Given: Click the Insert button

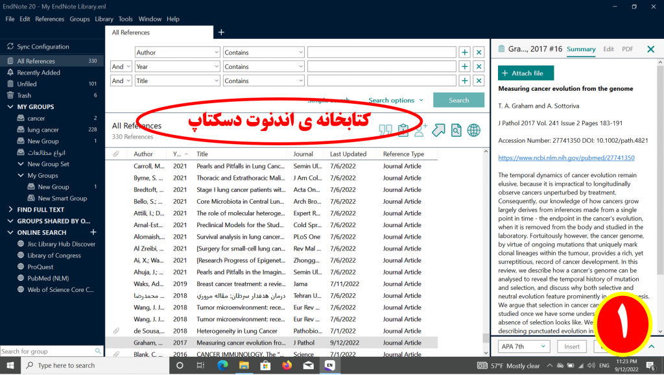Looking at the screenshot, I should point(572,346).
